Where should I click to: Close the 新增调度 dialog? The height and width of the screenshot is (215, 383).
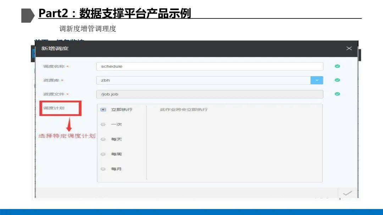click(349, 48)
